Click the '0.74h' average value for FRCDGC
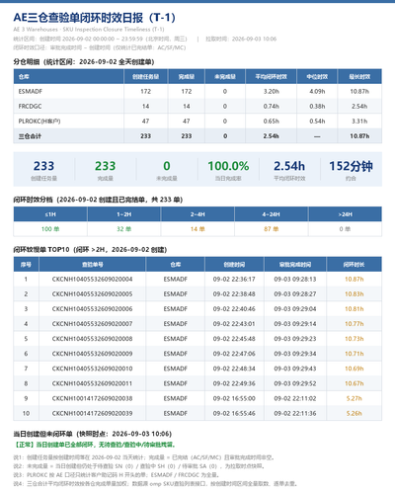Image resolution: width=395 pixels, height=494 pixels. (x=271, y=107)
